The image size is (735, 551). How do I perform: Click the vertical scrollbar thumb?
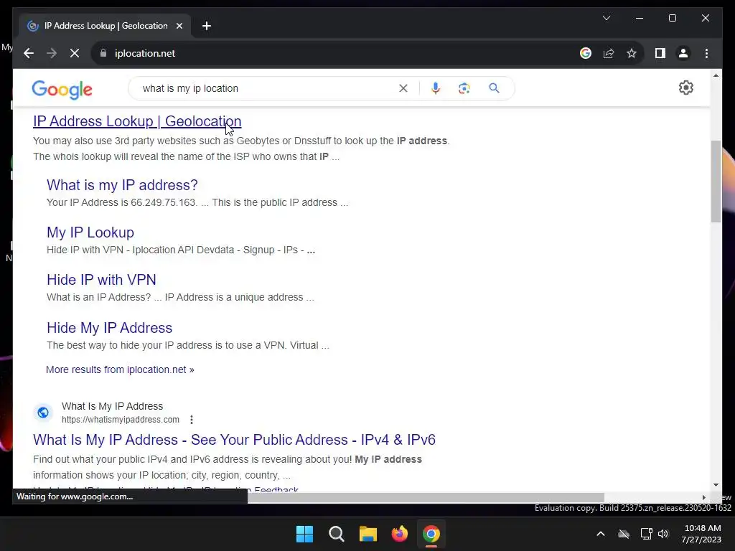(x=716, y=182)
